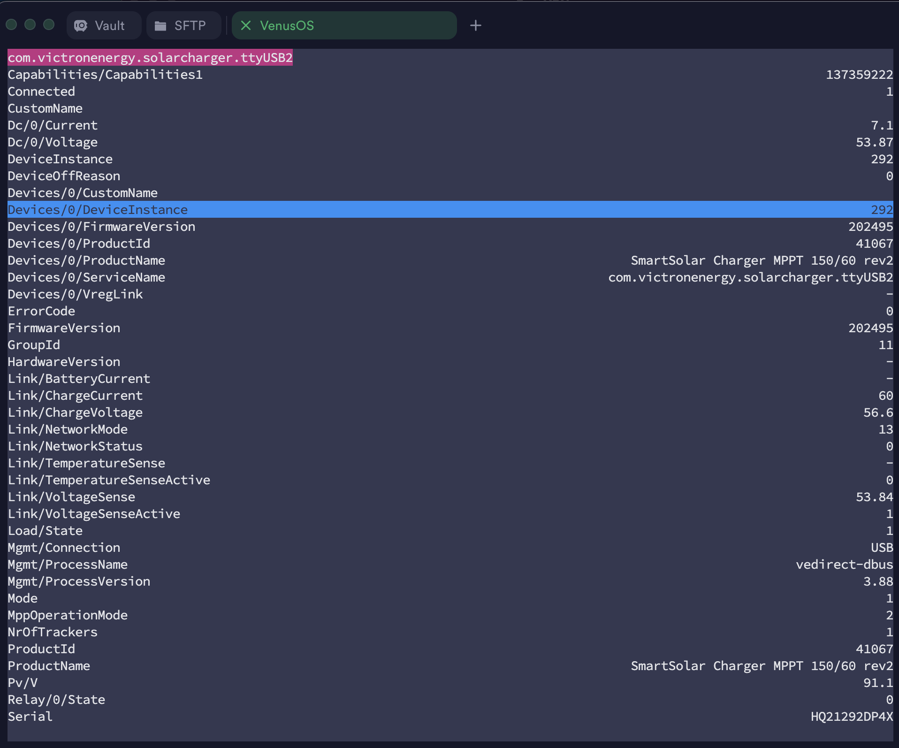Image resolution: width=899 pixels, height=748 pixels.
Task: Switch to the Vault tab
Action: click(x=104, y=26)
